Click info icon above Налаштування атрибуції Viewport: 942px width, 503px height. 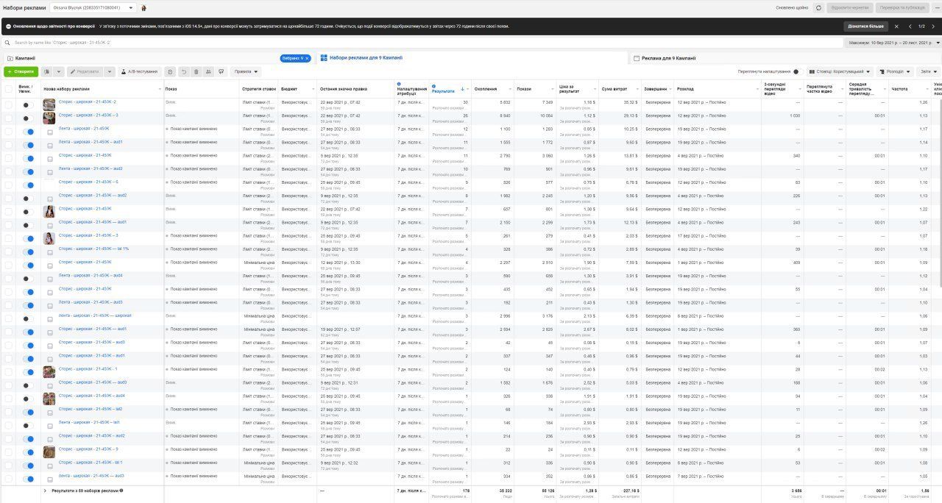click(399, 84)
